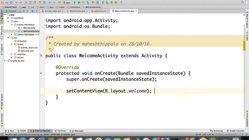Open the Gradle Console
249x140 pixels.
point(235,131)
